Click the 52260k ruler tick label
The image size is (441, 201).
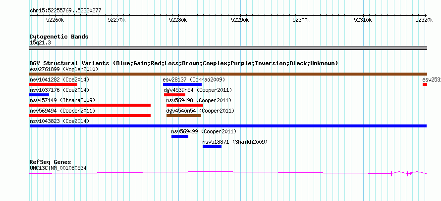click(55, 20)
